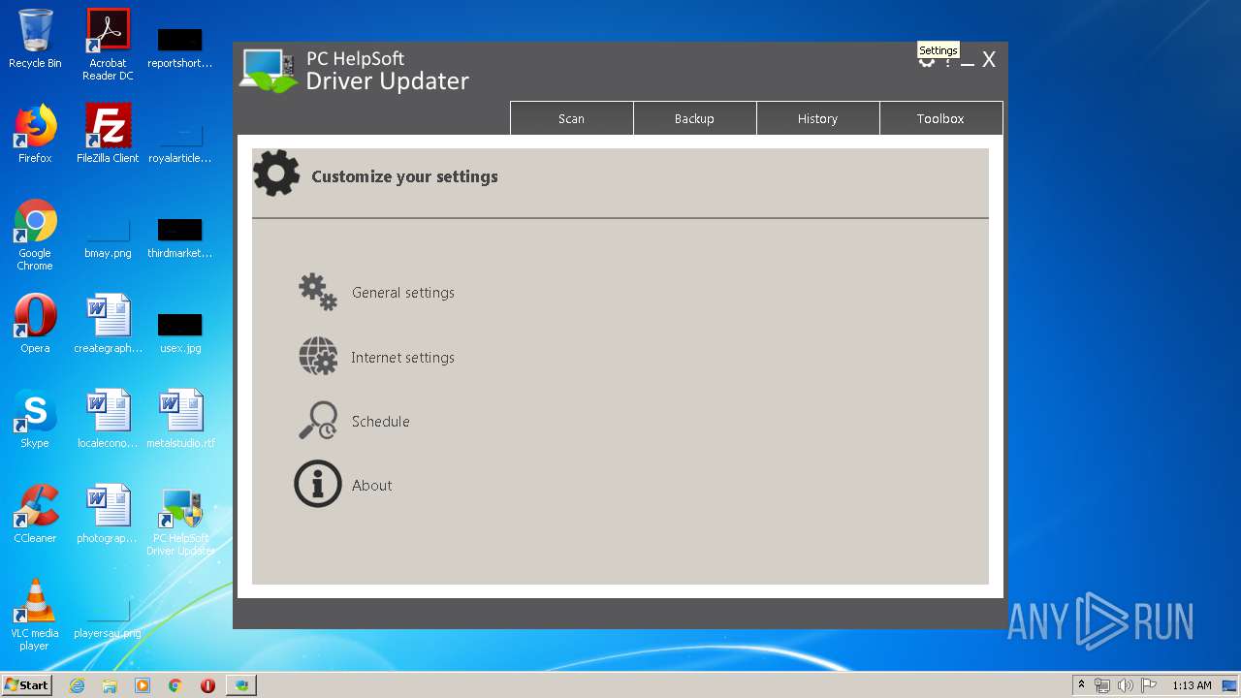The image size is (1241, 698).
Task: Click the globe-gear icon for Internet settings
Action: [x=318, y=357]
